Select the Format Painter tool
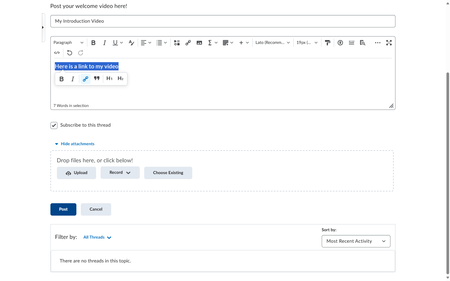The height and width of the screenshot is (281, 450). [x=327, y=43]
